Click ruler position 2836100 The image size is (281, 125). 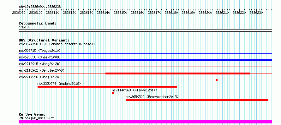pos(36,13)
